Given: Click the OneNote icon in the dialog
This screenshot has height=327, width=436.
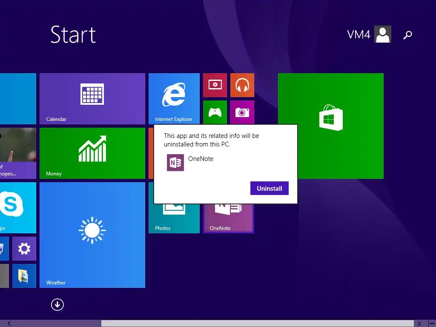Looking at the screenshot, I should pos(175,163).
